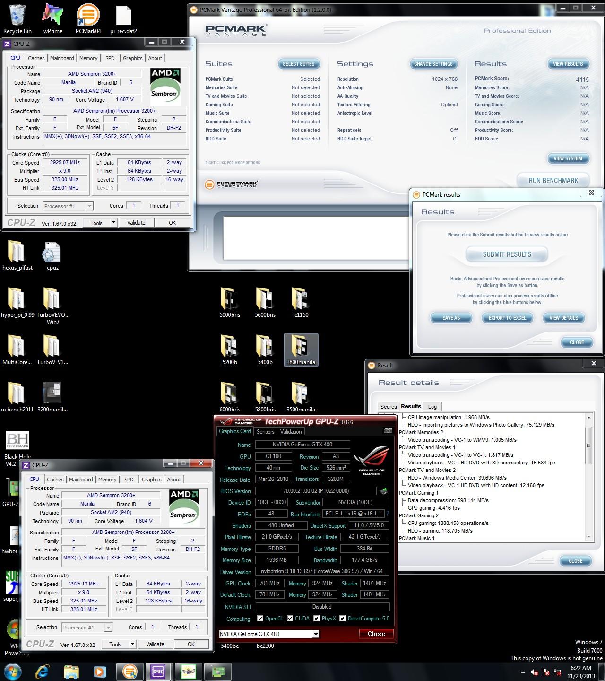Open Windows Explorer from taskbar
The height and width of the screenshot is (681, 605).
click(71, 671)
